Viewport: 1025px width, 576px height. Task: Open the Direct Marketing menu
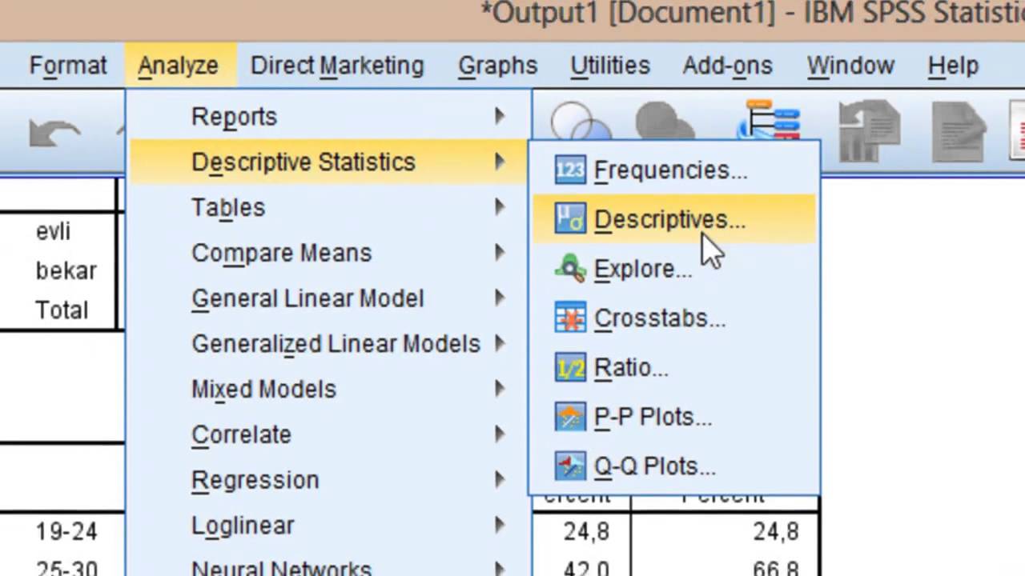point(337,66)
